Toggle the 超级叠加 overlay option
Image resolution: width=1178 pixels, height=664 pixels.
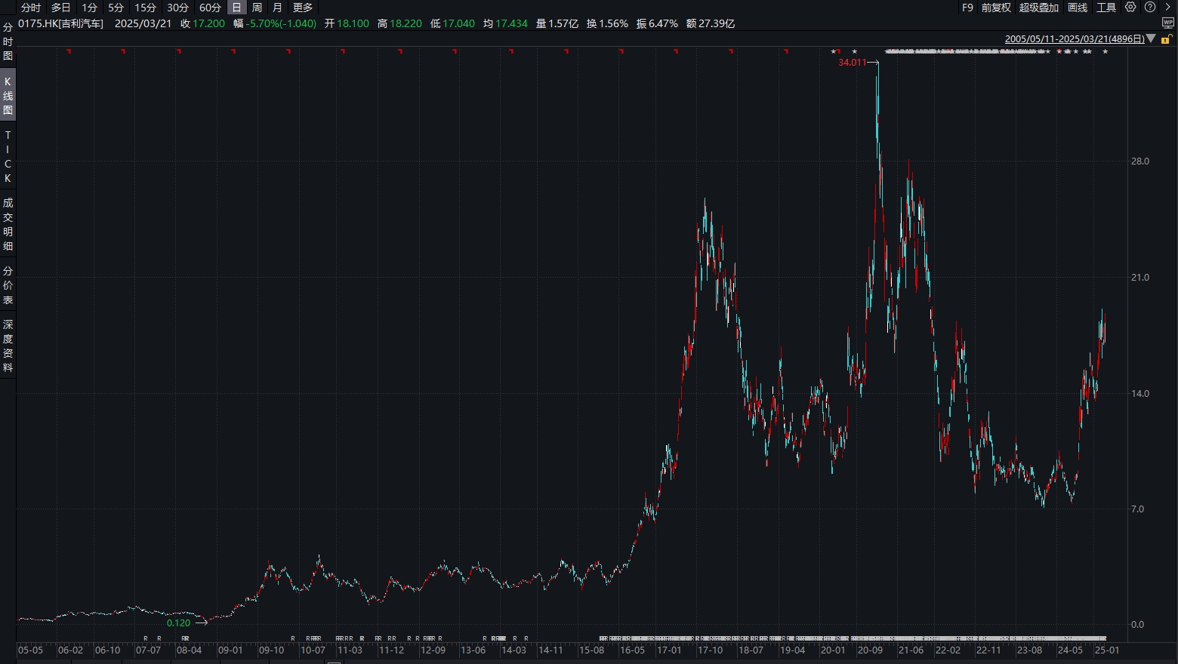1038,8
